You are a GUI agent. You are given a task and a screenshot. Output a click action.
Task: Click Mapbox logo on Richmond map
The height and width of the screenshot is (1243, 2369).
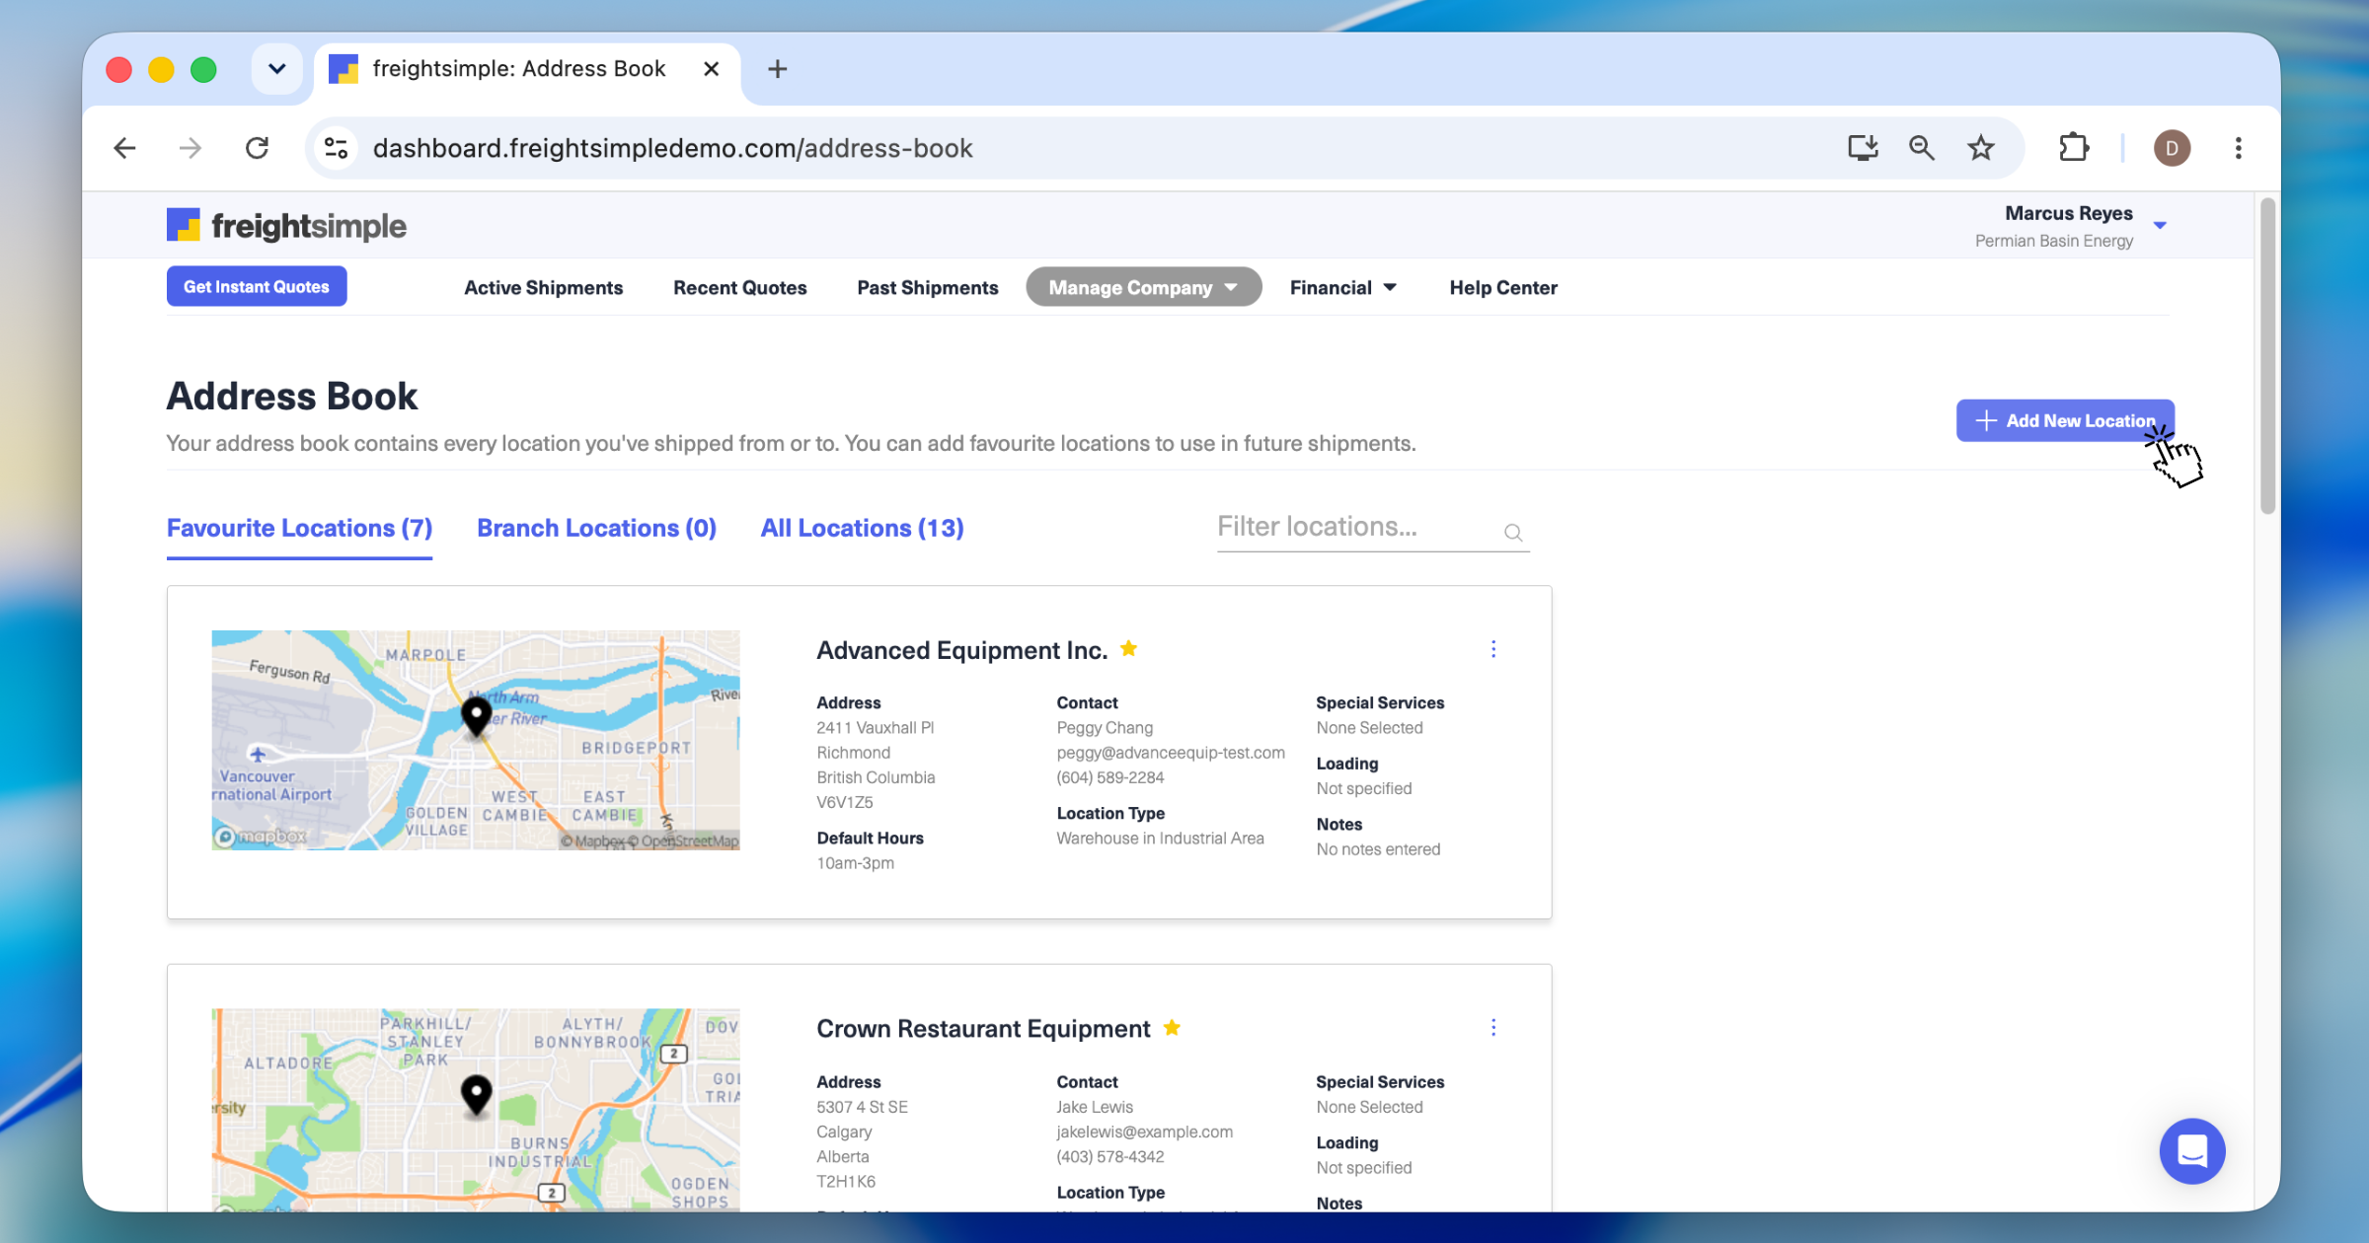click(262, 837)
